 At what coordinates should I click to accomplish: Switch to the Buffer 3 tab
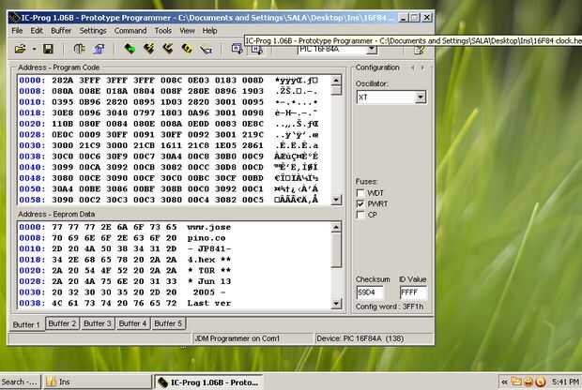point(98,323)
